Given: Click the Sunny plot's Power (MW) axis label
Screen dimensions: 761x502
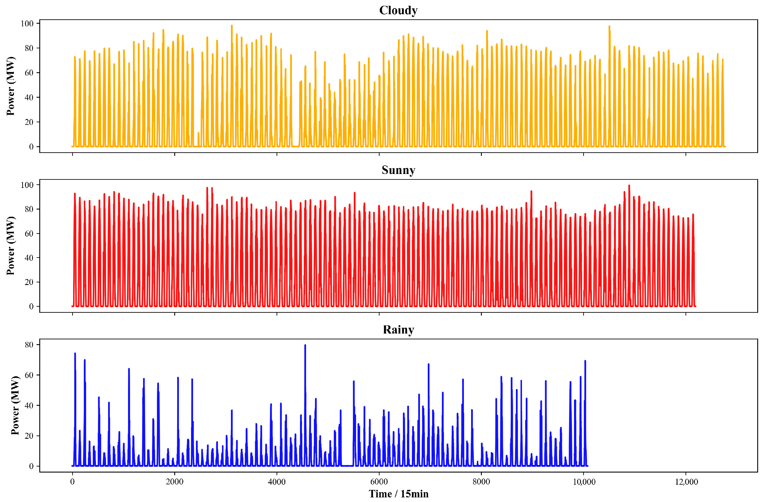Looking at the screenshot, I should [x=11, y=246].
